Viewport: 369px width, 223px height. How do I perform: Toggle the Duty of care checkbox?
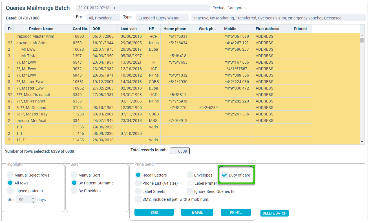click(x=224, y=175)
